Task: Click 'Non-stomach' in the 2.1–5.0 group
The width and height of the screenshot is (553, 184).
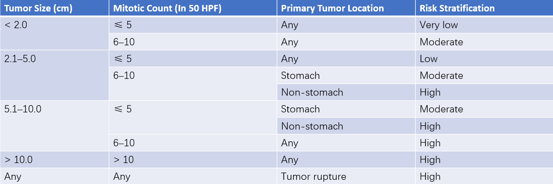Action: [346, 92]
